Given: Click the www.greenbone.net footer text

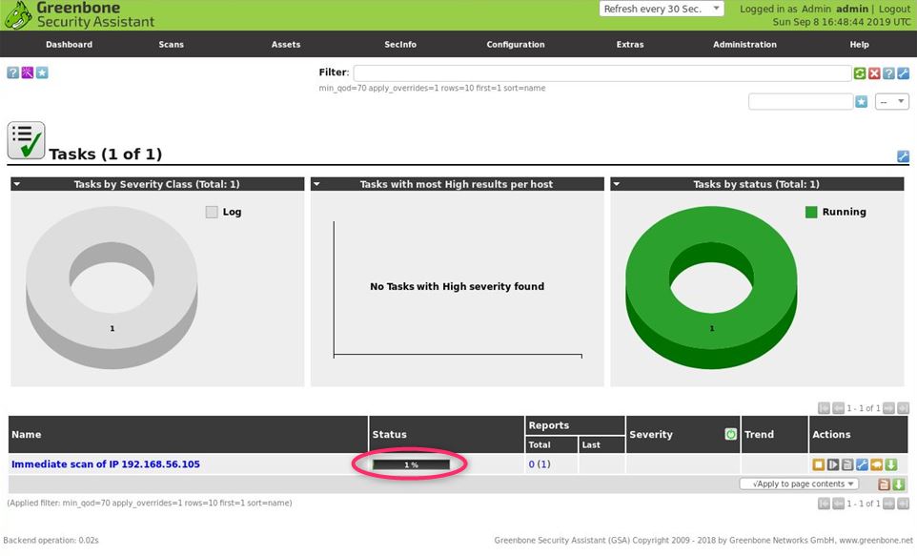Looking at the screenshot, I should 875,540.
